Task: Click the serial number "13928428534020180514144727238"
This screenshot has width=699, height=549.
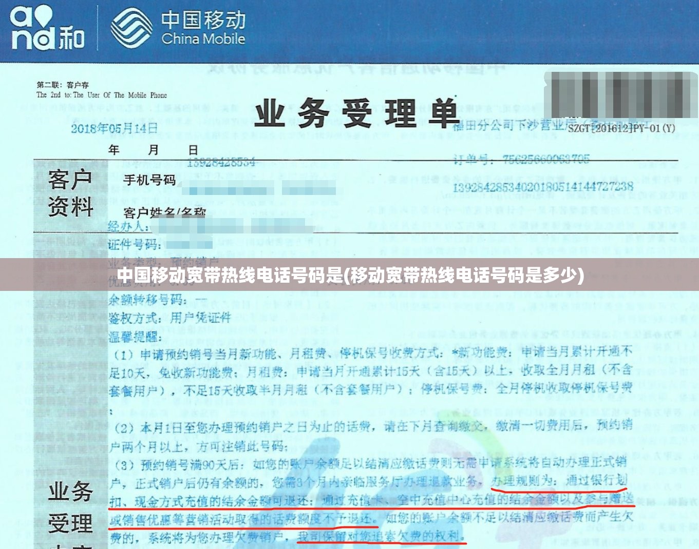Action: pyautogui.click(x=543, y=187)
